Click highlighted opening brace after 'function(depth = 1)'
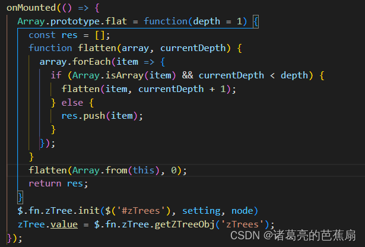The height and width of the screenshot is (247, 365). pos(256,21)
